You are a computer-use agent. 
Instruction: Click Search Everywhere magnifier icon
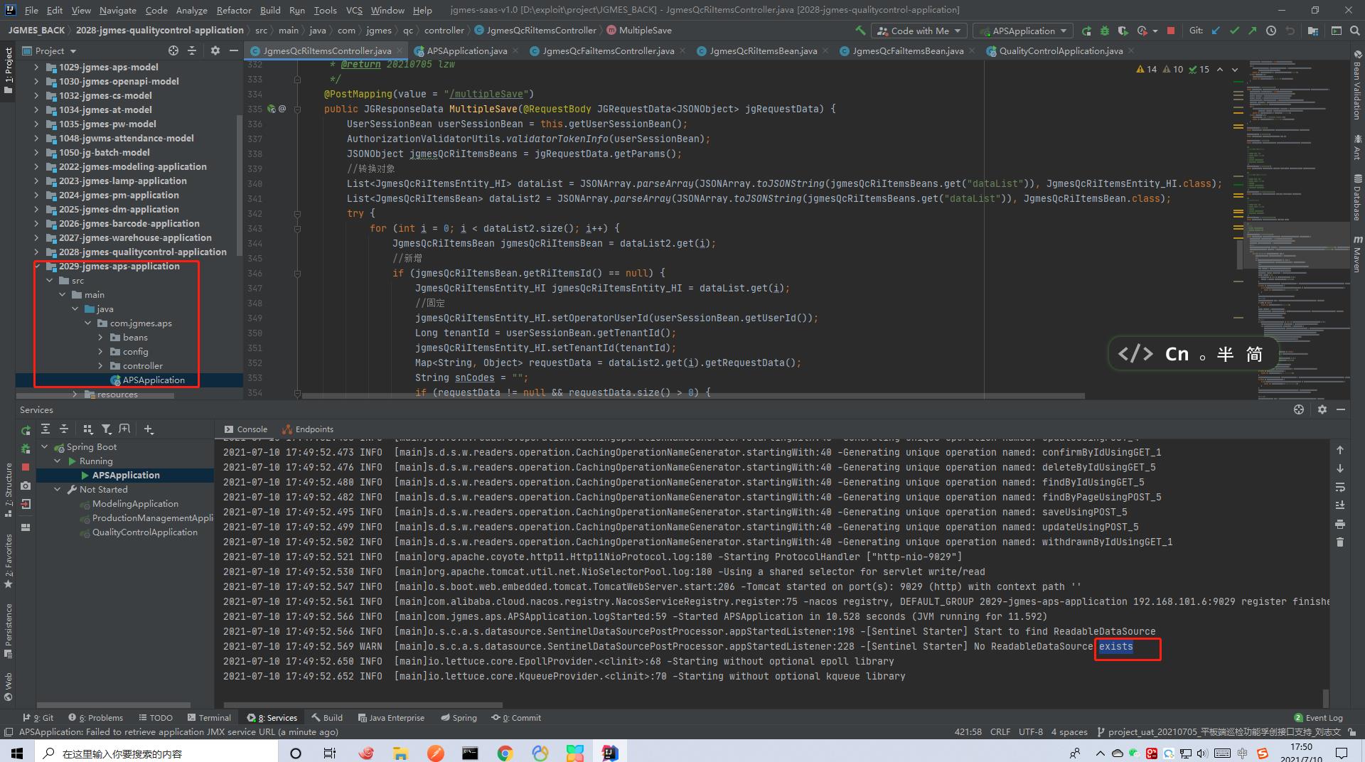(1355, 31)
